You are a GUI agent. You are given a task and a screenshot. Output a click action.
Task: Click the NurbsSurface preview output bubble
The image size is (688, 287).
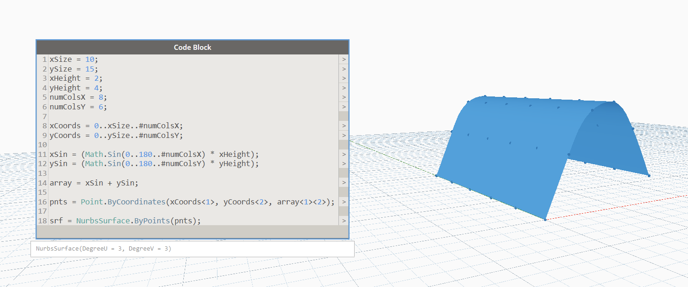point(193,249)
